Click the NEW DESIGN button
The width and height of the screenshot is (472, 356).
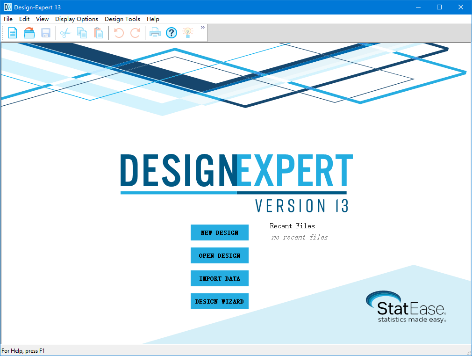point(220,232)
